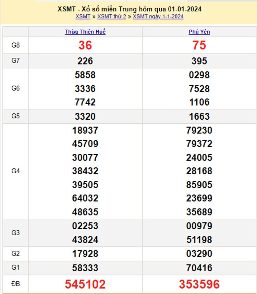Click the ĐB row label
Image resolution: width=257 pixels, height=294 pixels.
coord(15,284)
